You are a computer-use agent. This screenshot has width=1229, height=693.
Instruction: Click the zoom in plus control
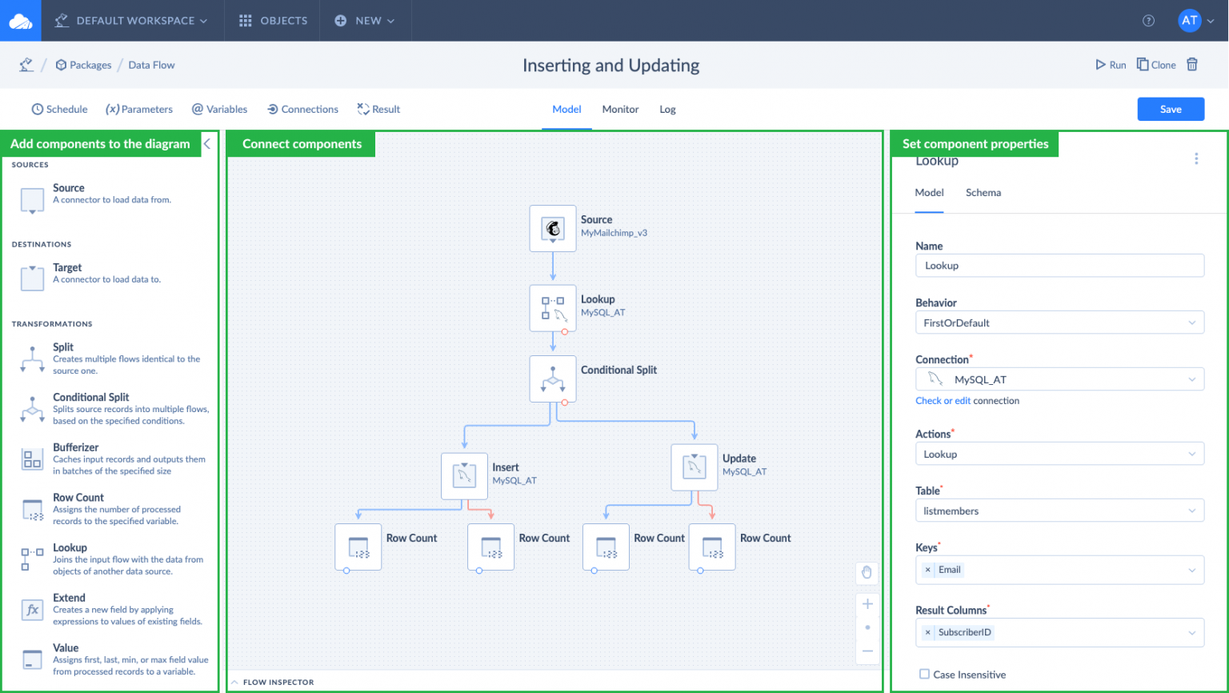pyautogui.click(x=867, y=604)
